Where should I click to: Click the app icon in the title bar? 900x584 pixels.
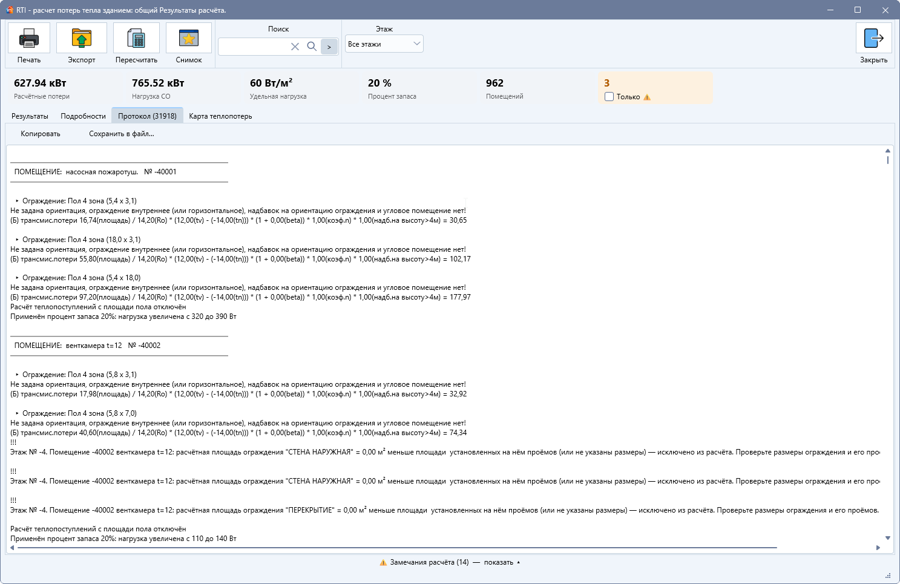(9, 10)
